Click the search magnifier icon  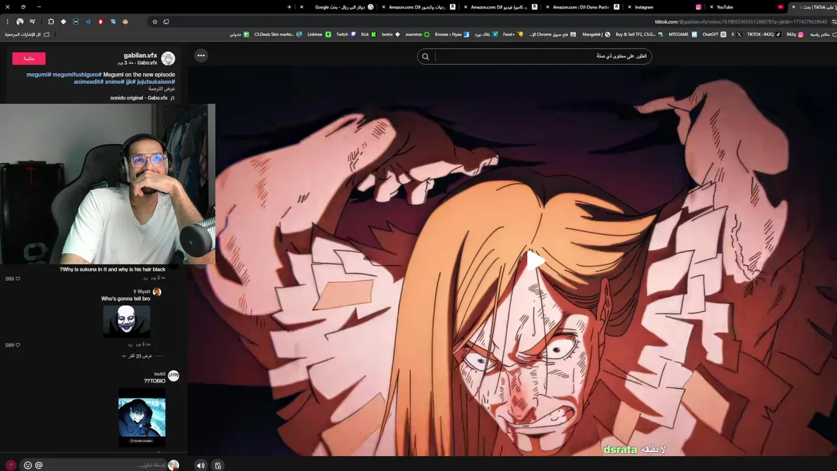426,56
